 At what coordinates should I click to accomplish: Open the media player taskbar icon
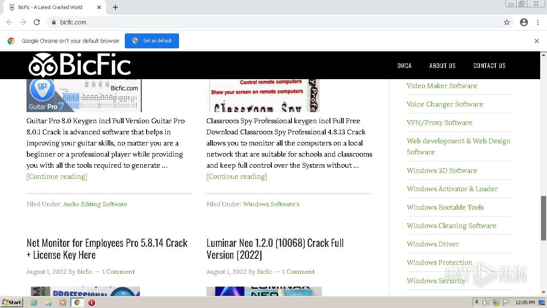pos(63,302)
